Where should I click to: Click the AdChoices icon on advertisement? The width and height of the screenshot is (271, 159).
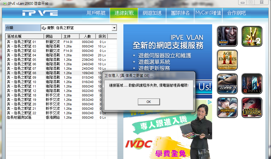(x=209, y=102)
